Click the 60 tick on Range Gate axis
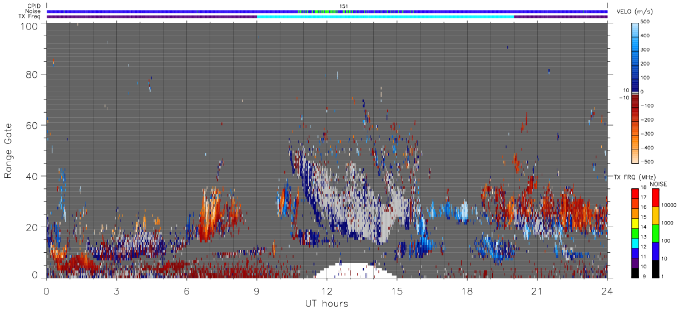 (x=31, y=125)
